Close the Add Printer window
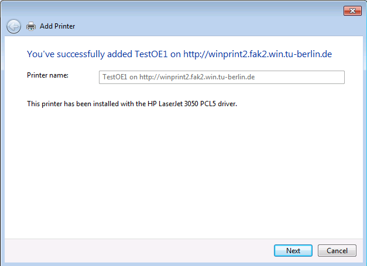Image resolution: width=367 pixels, height=266 pixels. (x=352, y=10)
